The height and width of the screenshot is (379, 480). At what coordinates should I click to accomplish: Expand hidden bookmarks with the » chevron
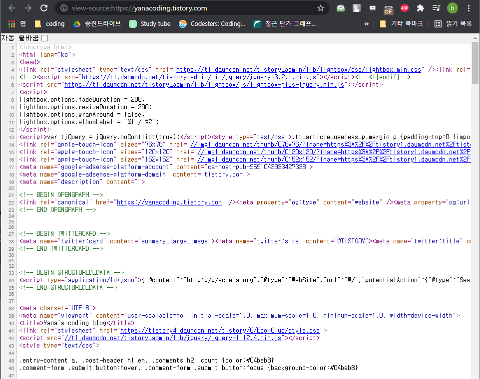[x=367, y=24]
